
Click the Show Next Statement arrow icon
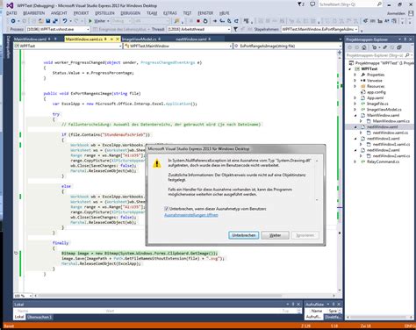click(x=215, y=21)
